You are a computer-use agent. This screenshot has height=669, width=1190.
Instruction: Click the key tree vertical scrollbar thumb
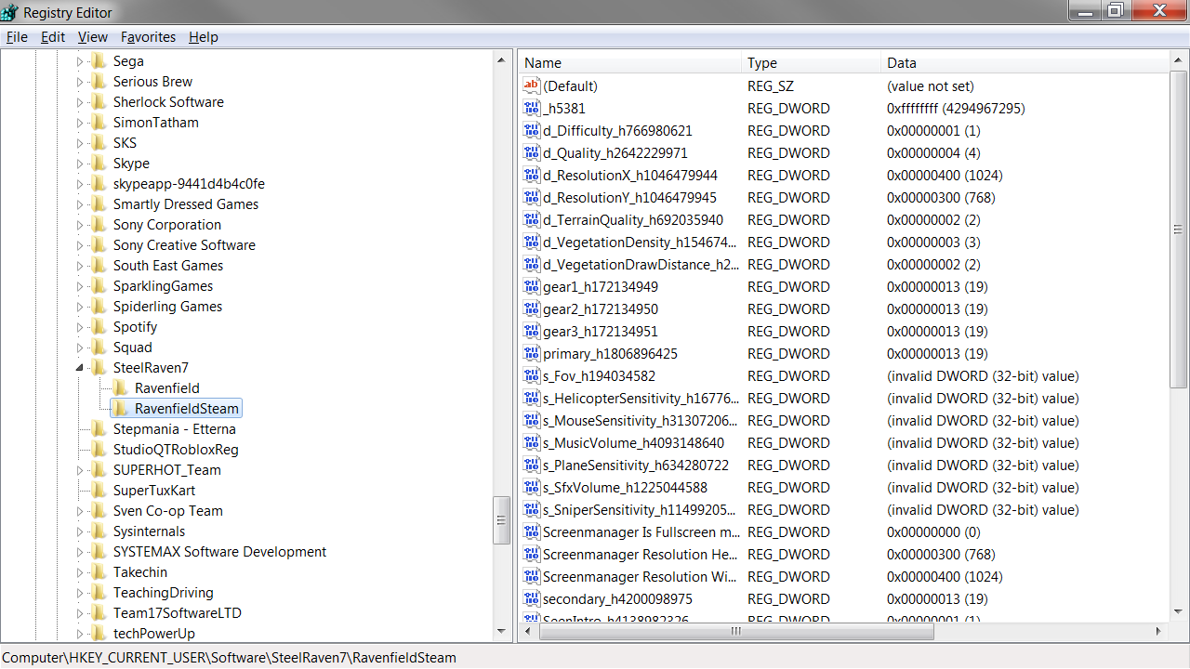pos(502,520)
